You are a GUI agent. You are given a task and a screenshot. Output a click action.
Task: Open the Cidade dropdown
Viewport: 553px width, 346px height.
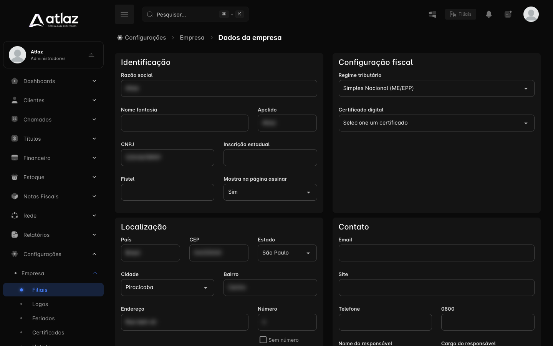pyautogui.click(x=167, y=288)
